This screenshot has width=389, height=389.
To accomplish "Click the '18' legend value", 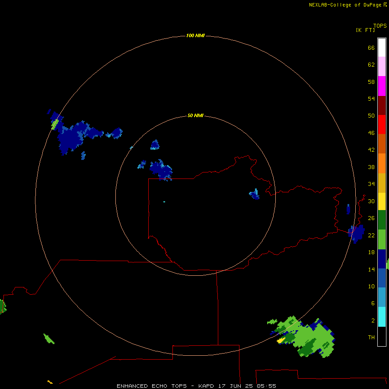I will (x=371, y=252).
